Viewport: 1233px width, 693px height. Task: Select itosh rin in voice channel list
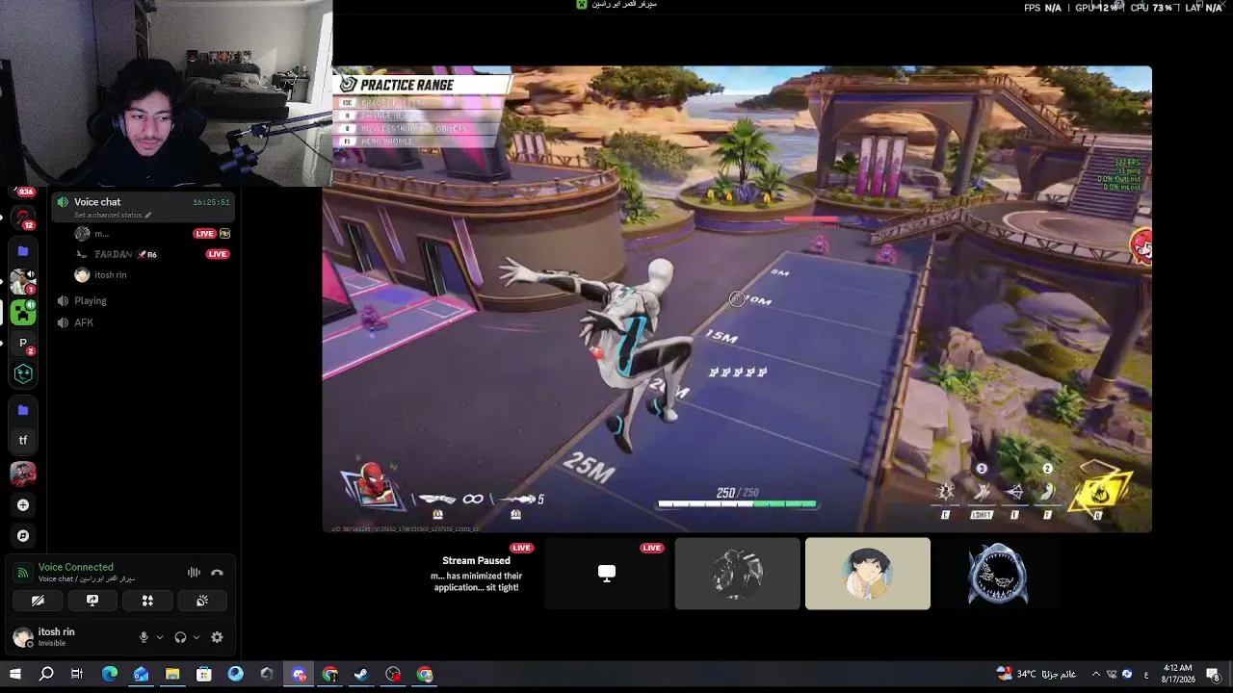111,275
